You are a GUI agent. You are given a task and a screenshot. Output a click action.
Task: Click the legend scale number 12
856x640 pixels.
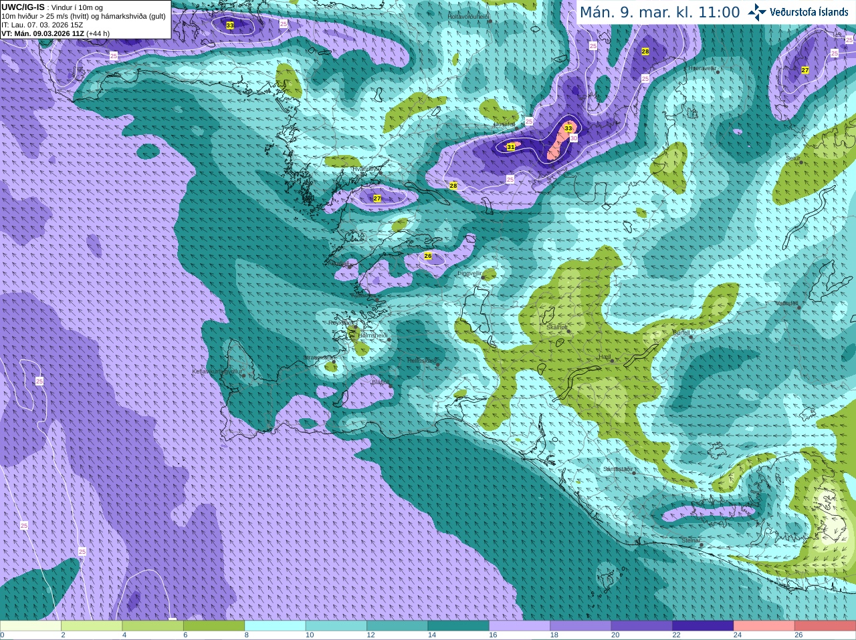(370, 635)
